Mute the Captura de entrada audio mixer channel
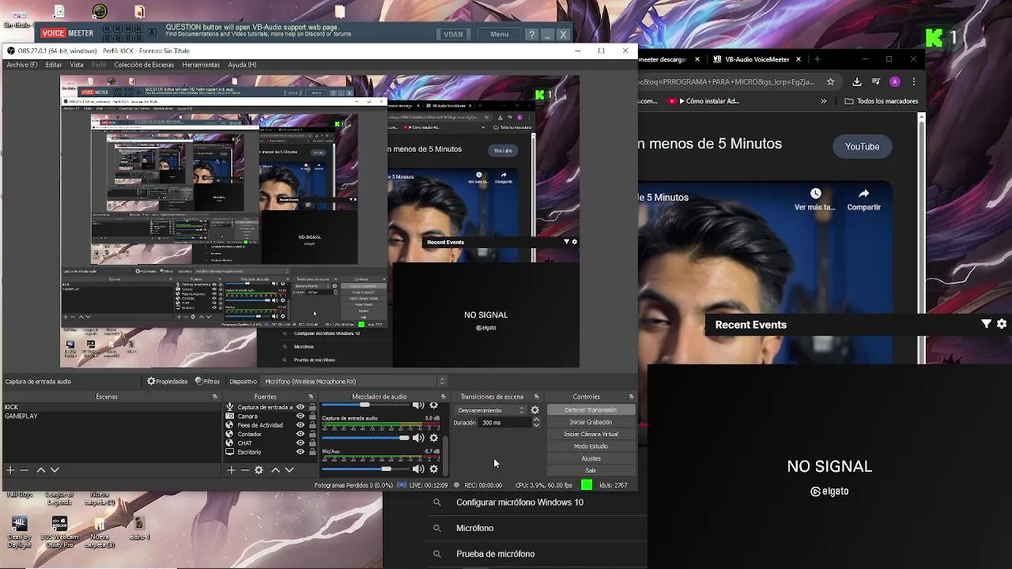 pos(418,438)
